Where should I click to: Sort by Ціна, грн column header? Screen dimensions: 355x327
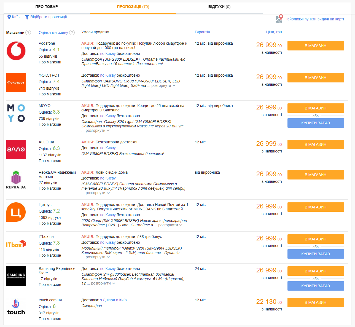pos(274,32)
